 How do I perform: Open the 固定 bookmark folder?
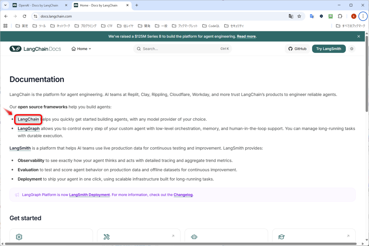click(x=22, y=26)
